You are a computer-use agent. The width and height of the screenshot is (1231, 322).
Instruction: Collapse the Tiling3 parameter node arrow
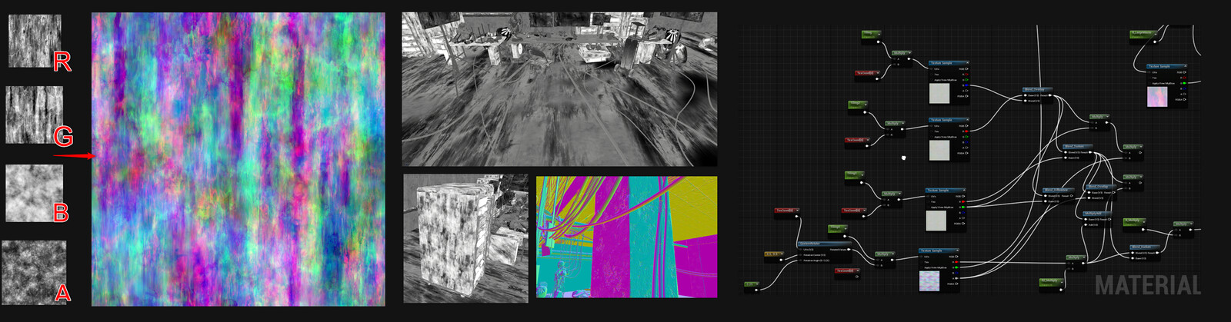point(862,174)
